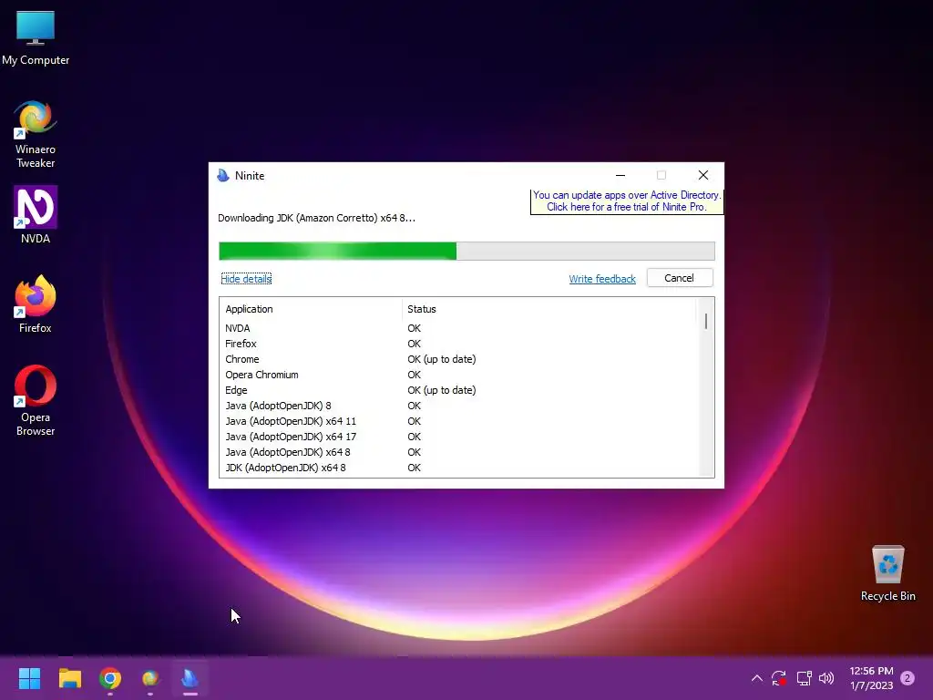This screenshot has width=933, height=700.
Task: Click the Downloading JDK Amazon Corretto status text
Action: tap(316, 218)
